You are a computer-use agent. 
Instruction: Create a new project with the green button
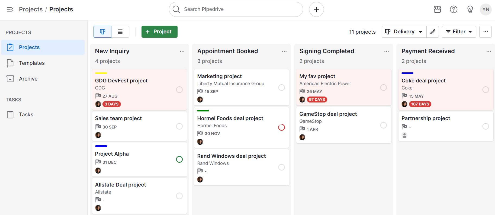click(159, 31)
